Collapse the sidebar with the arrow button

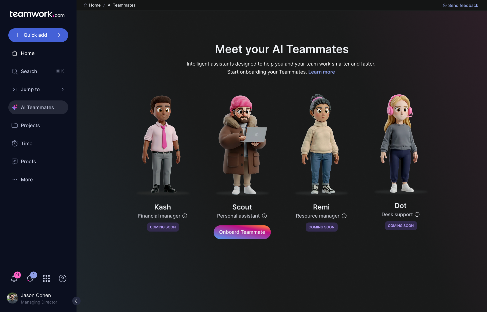click(76, 301)
